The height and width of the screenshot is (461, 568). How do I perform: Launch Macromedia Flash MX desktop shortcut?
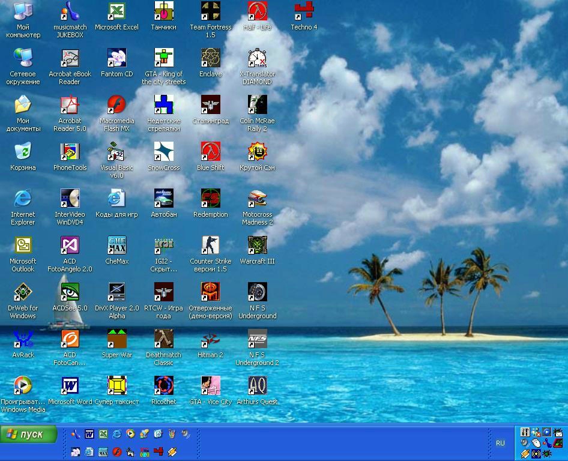(116, 105)
